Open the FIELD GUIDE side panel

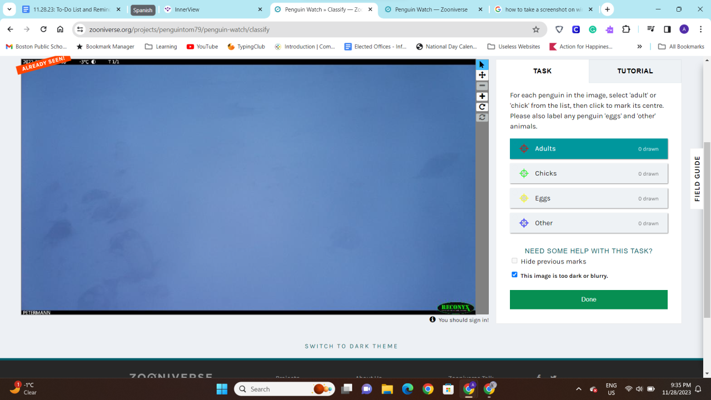click(x=698, y=179)
